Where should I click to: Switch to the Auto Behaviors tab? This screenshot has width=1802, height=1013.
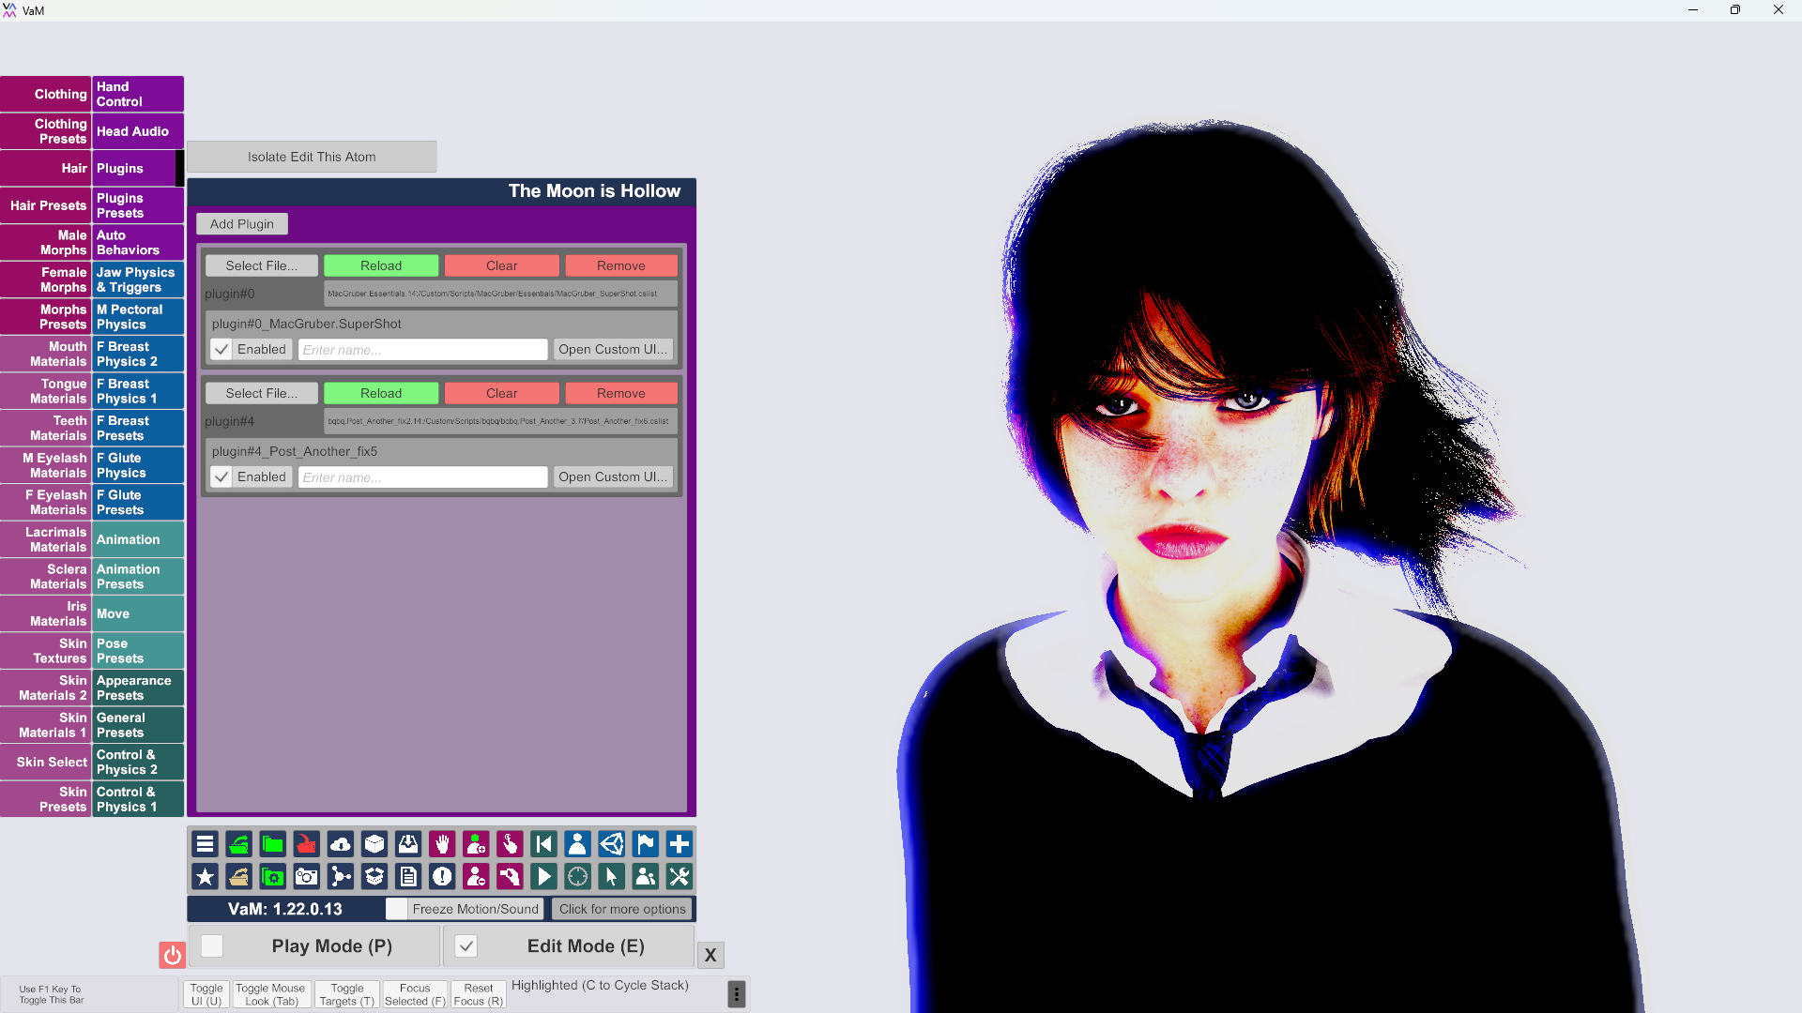point(138,243)
